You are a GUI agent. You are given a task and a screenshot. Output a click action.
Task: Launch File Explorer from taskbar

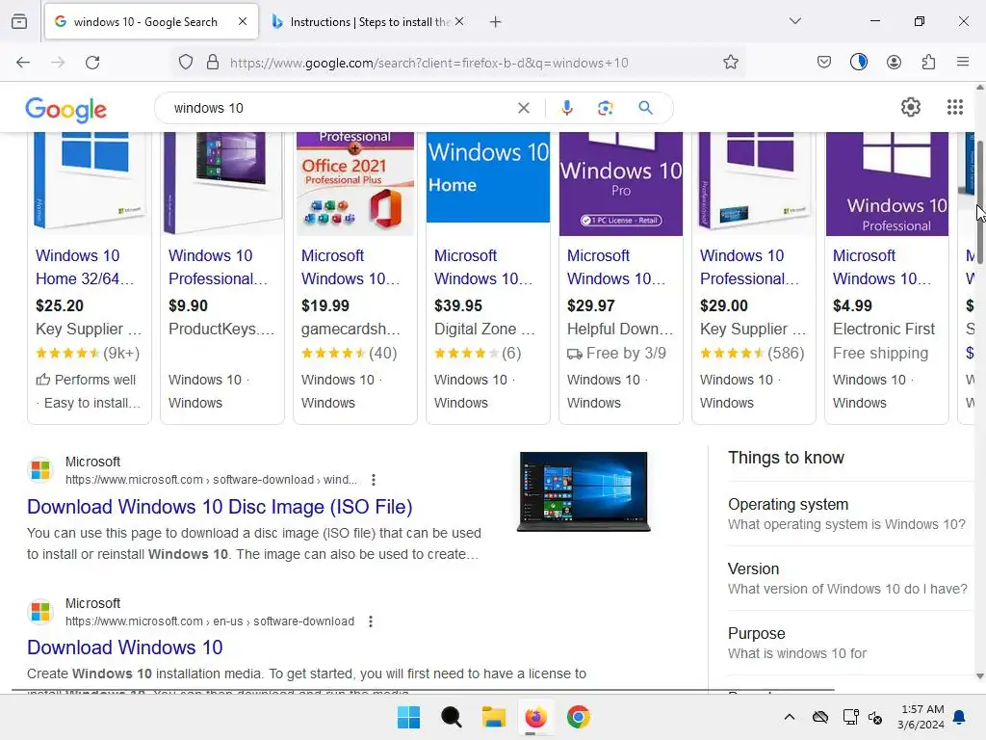494,717
